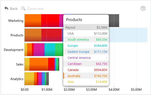
Task: Click the red Canada segment in Products bar
Action: tap(52, 35)
